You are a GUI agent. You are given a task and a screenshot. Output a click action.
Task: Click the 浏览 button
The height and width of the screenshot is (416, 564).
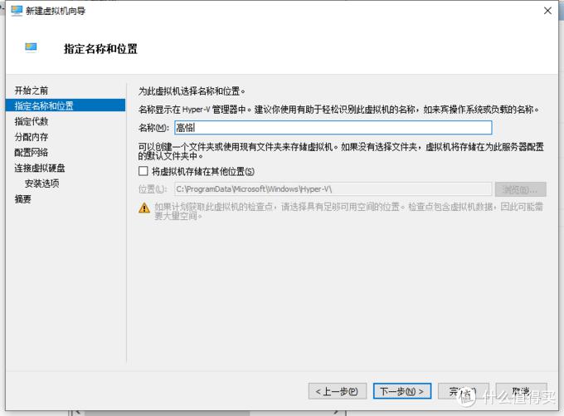(521, 189)
